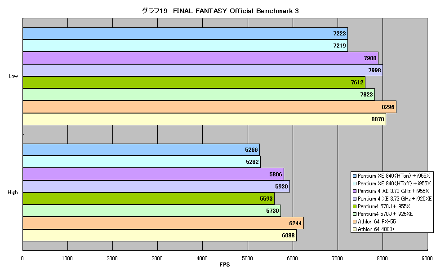This screenshot has height=271, width=436.
Task: Click the Athlon 64 FX-55 legend text
Action: 377,222
